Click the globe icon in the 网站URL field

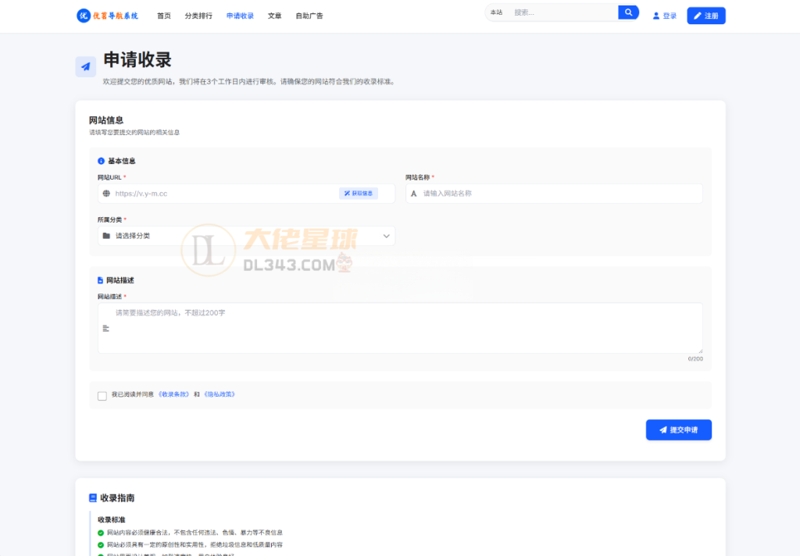click(x=106, y=193)
